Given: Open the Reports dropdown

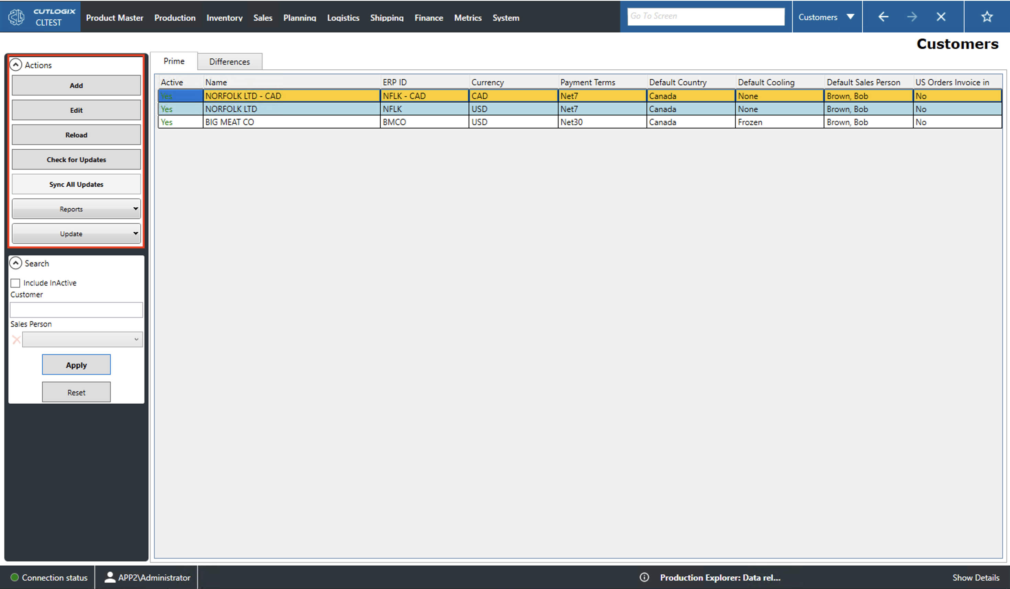Looking at the screenshot, I should 76,209.
